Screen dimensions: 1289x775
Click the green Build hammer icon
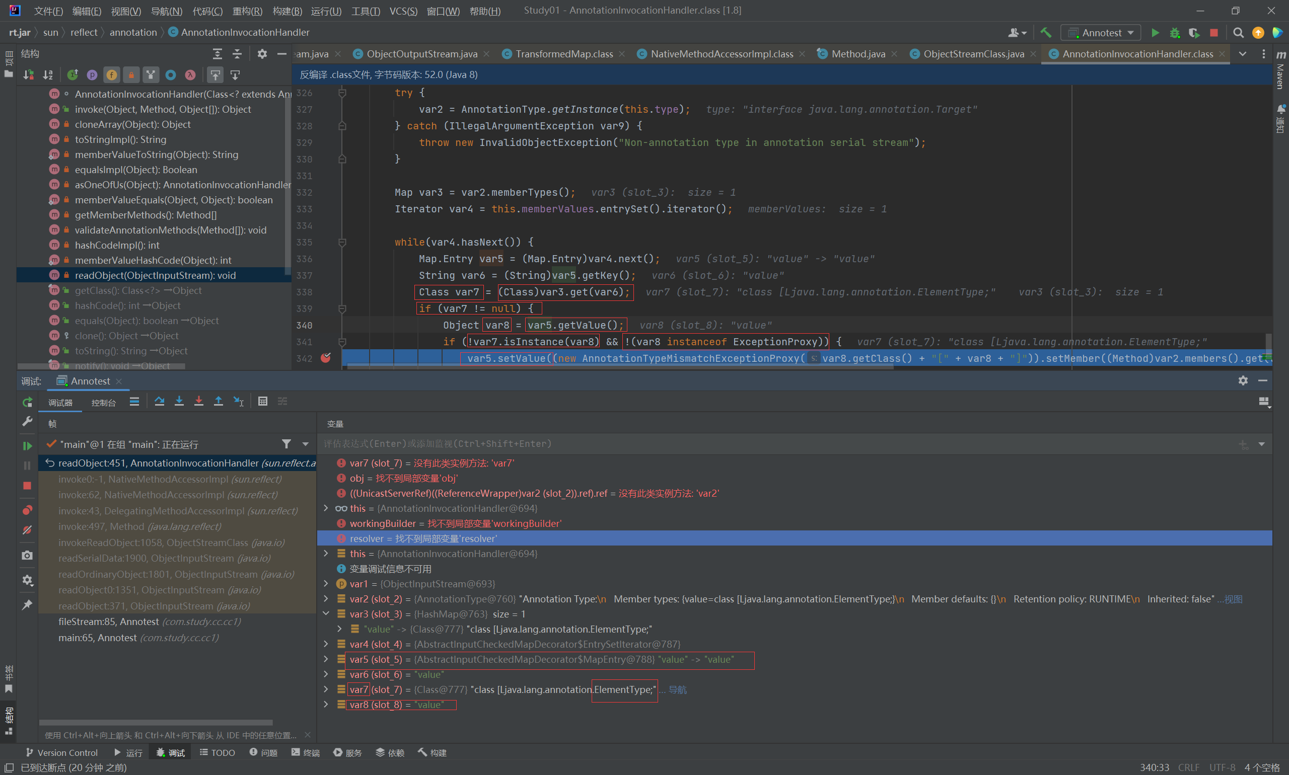click(1045, 32)
